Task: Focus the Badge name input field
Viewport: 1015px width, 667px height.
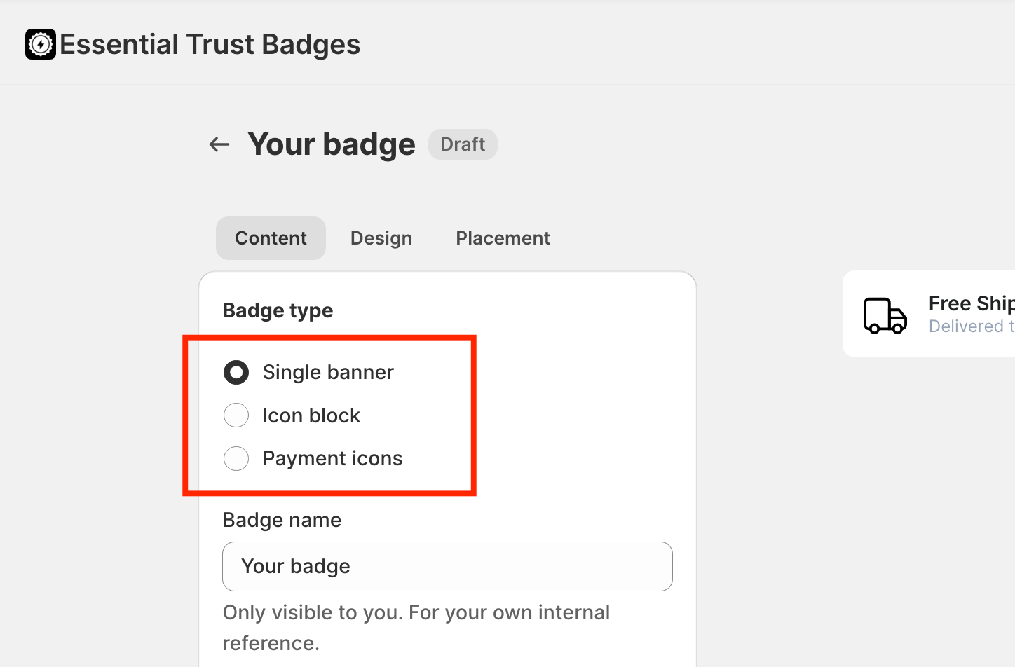Action: coord(447,566)
